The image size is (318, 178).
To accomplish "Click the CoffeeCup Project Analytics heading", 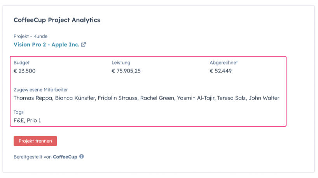I will [57, 20].
